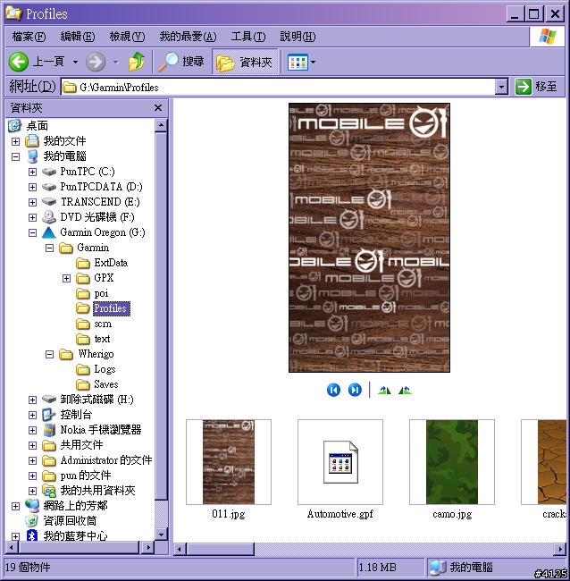Click right arrow of thumbnail strip scrollbar
The image size is (570, 581).
pos(559,549)
